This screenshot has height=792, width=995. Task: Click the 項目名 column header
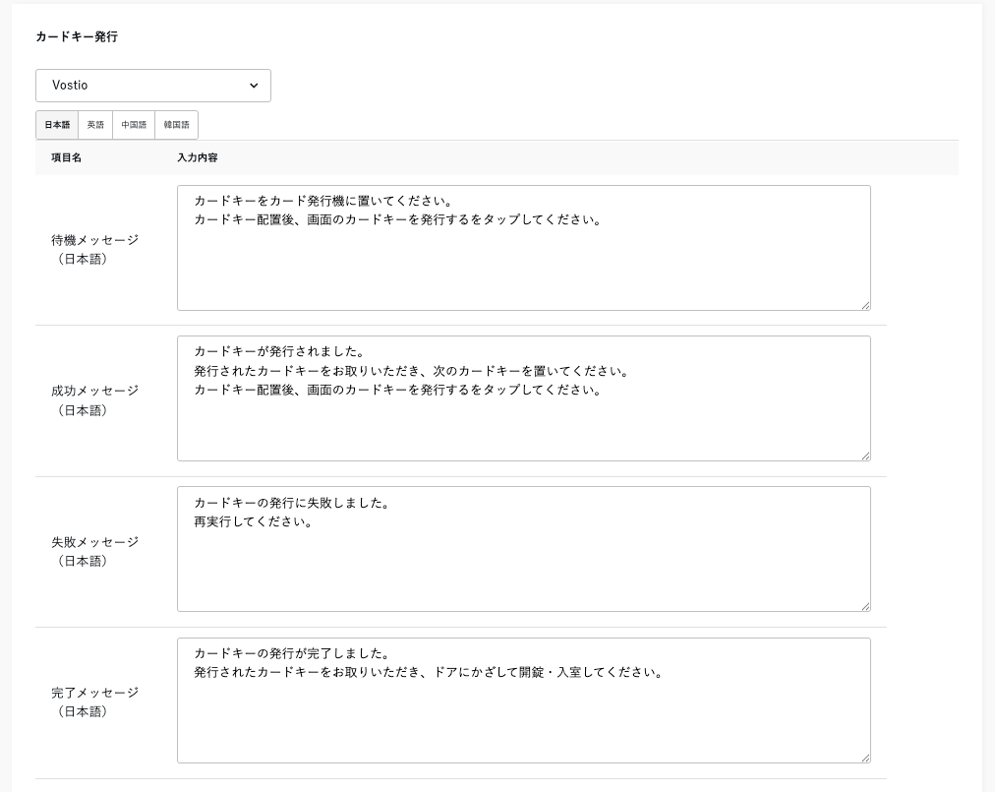click(x=66, y=157)
